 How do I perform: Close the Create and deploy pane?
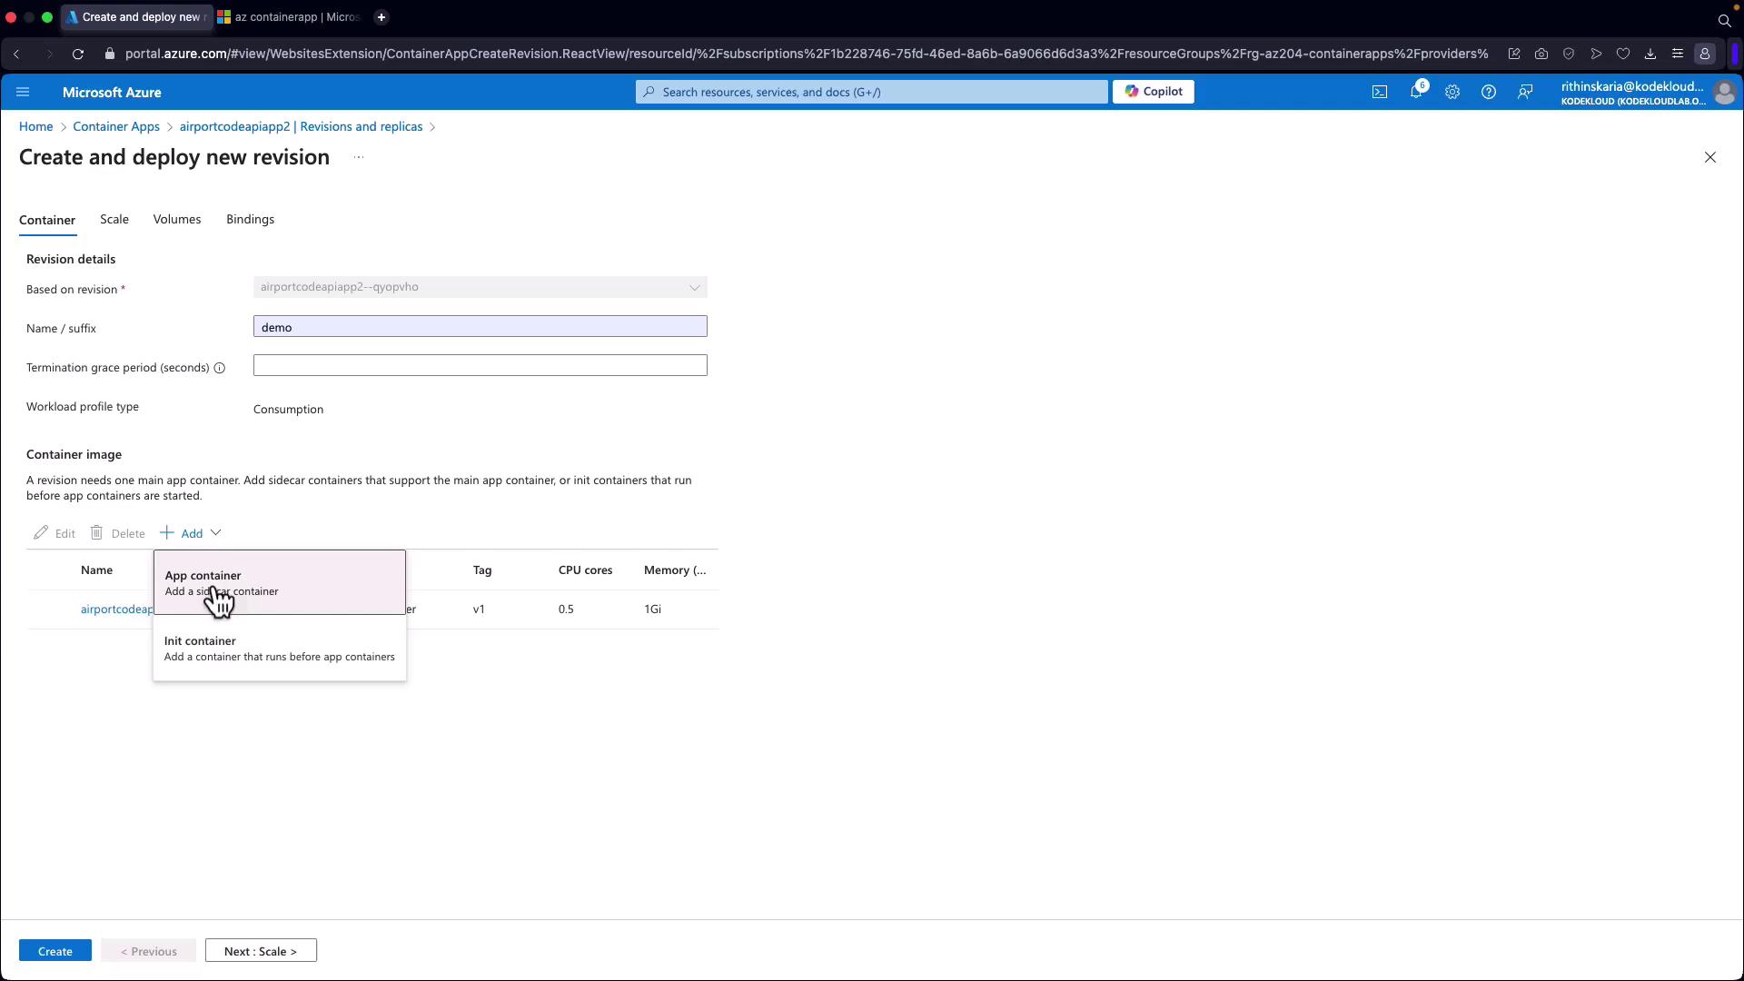click(1709, 157)
